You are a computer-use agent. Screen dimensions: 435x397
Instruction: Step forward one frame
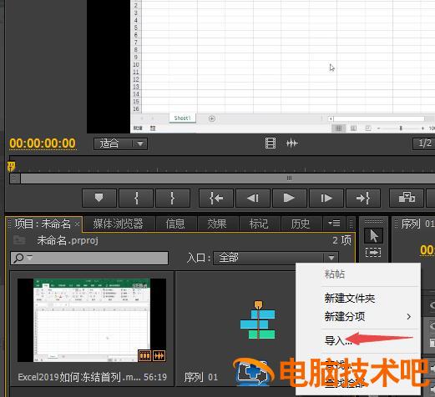tap(326, 198)
